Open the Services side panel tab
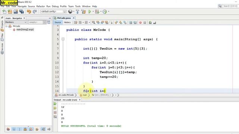The height and width of the screenshot is (134, 239). tap(2, 49)
